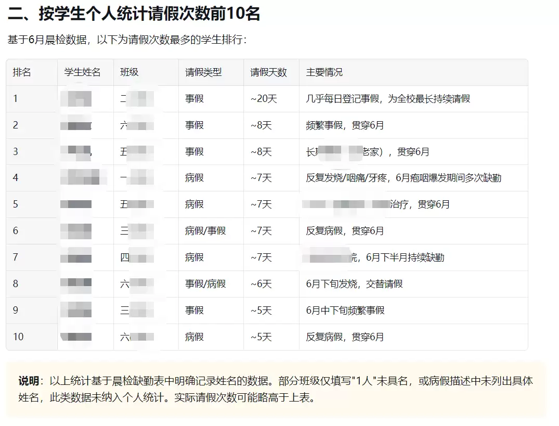This screenshot has width=559, height=426.
Task: Select the 学生姓名 column header
Action: pos(82,72)
